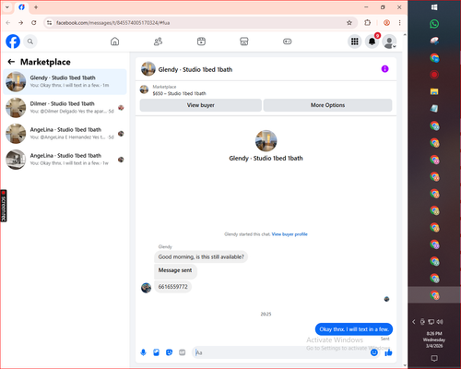Image resolution: width=461 pixels, height=369 pixels.
Task: Open the Marketplace storefront icon
Action: click(x=244, y=42)
